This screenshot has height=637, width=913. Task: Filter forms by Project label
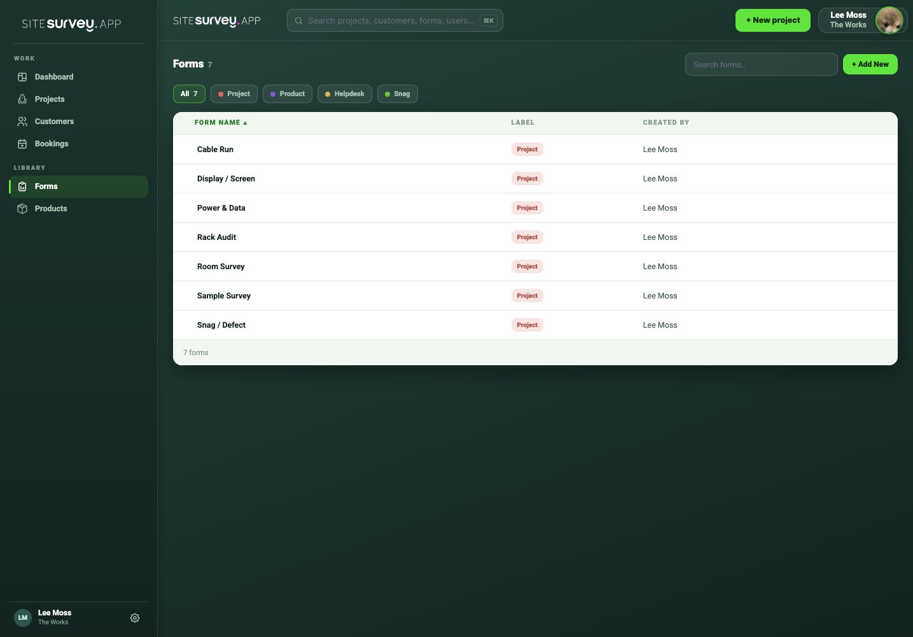point(234,94)
